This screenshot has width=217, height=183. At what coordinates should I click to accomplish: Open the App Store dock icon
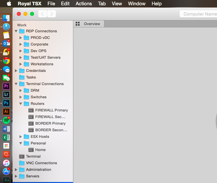pyautogui.click(x=6, y=171)
